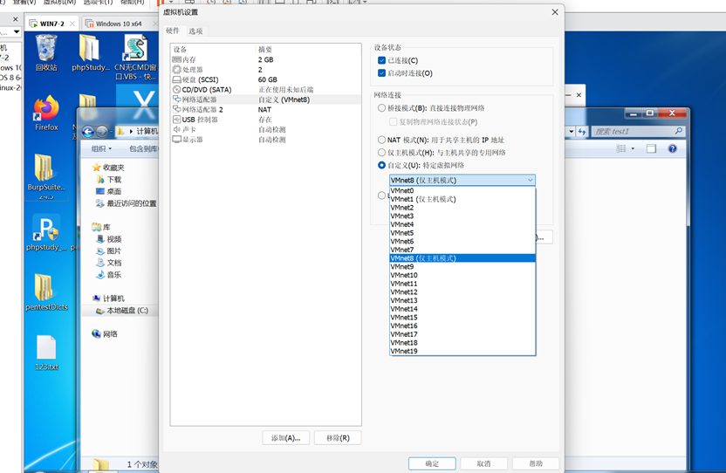The width and height of the screenshot is (726, 473).
Task: Select the 硬盘 (SCSI) device row
Action: coord(265,79)
